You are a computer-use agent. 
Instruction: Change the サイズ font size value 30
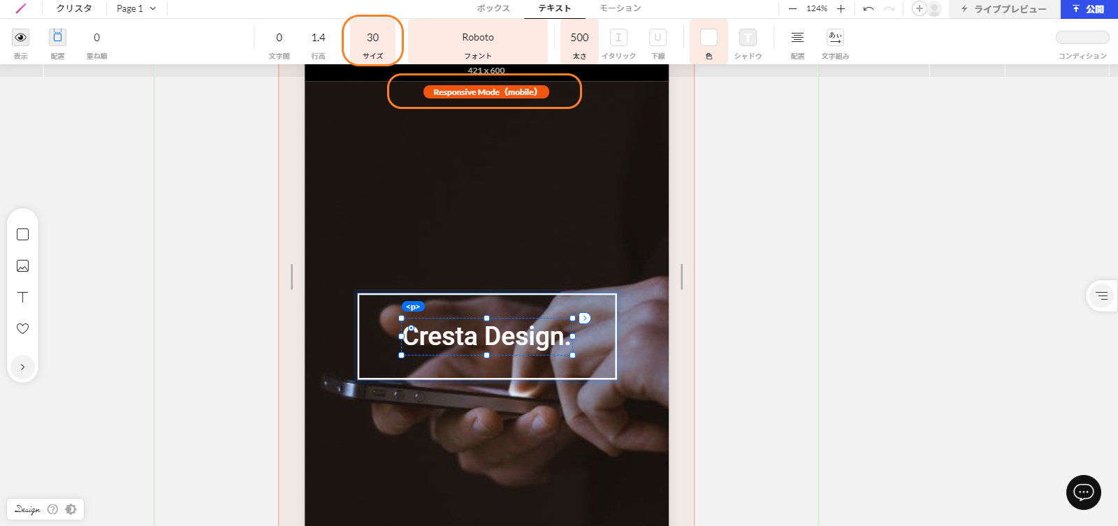point(373,37)
